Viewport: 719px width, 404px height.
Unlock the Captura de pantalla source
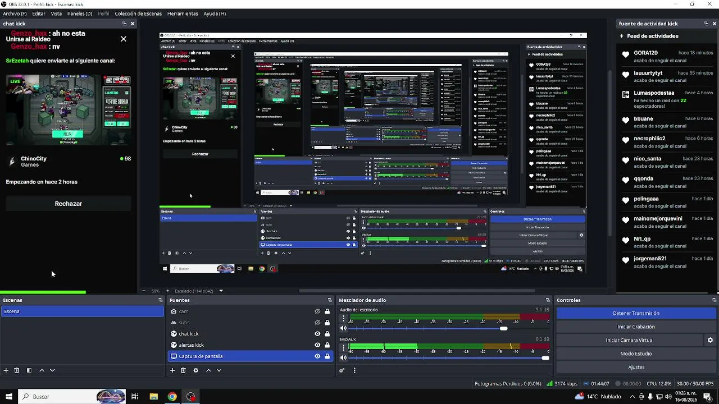pyautogui.click(x=327, y=356)
